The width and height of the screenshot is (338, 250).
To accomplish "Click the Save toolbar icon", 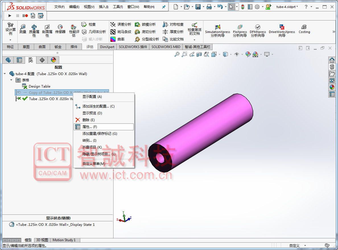I will pyautogui.click(x=198, y=7).
